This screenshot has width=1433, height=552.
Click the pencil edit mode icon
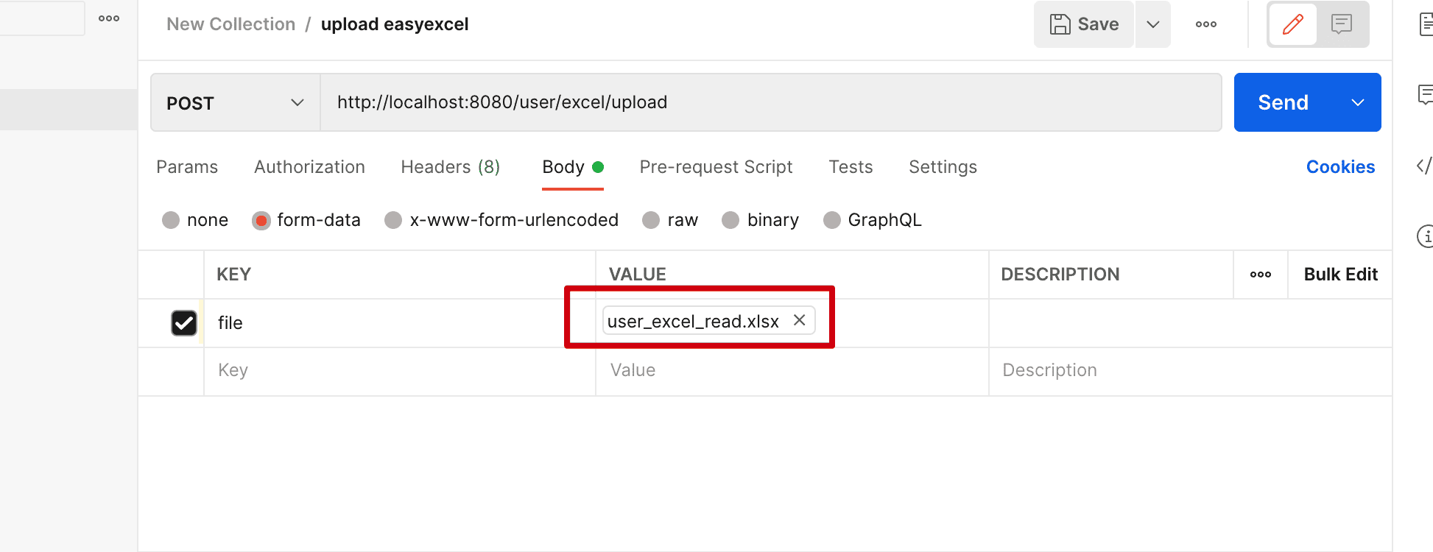click(1292, 24)
